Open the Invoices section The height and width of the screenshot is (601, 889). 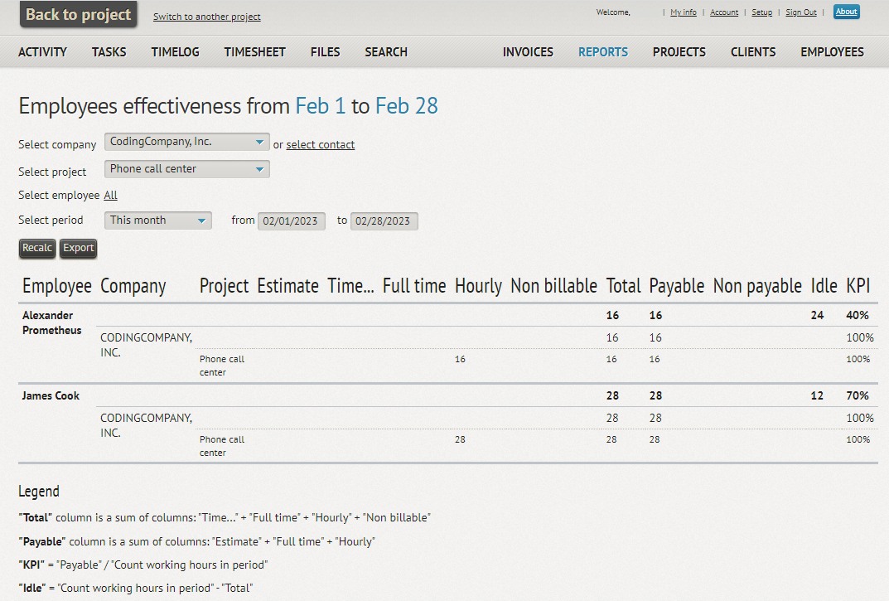click(x=528, y=51)
